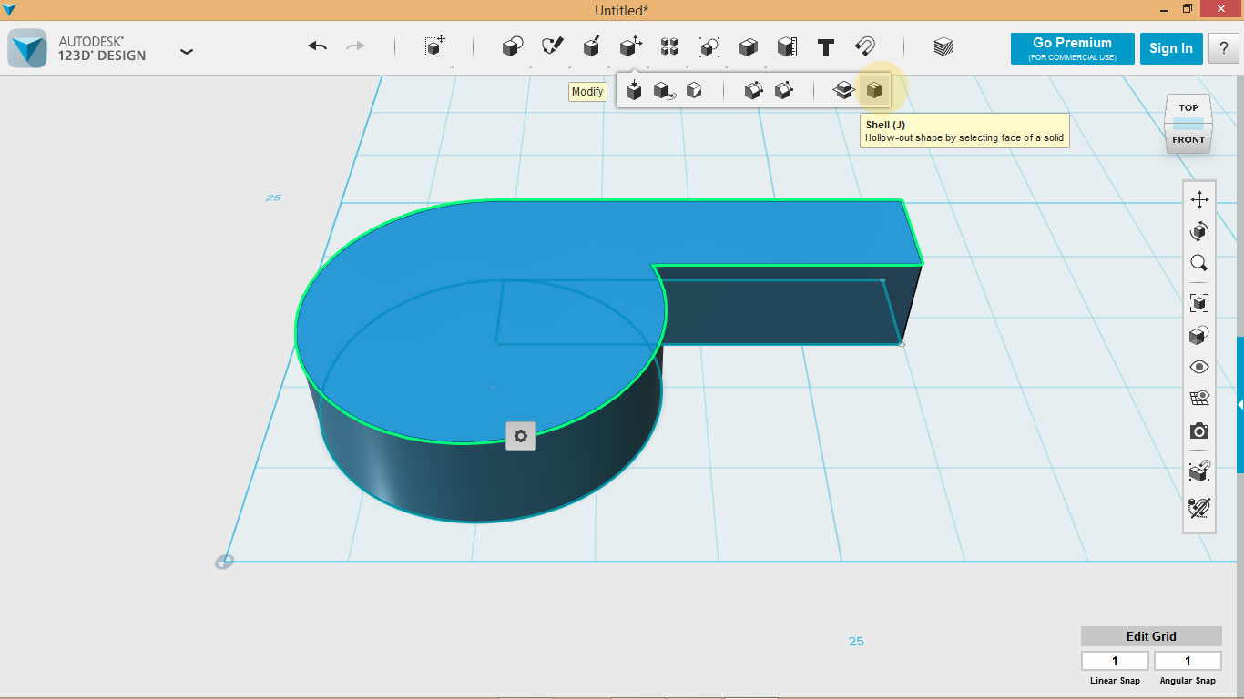Click the Press Pull tool icon
This screenshot has width=1244, height=699.
634,90
